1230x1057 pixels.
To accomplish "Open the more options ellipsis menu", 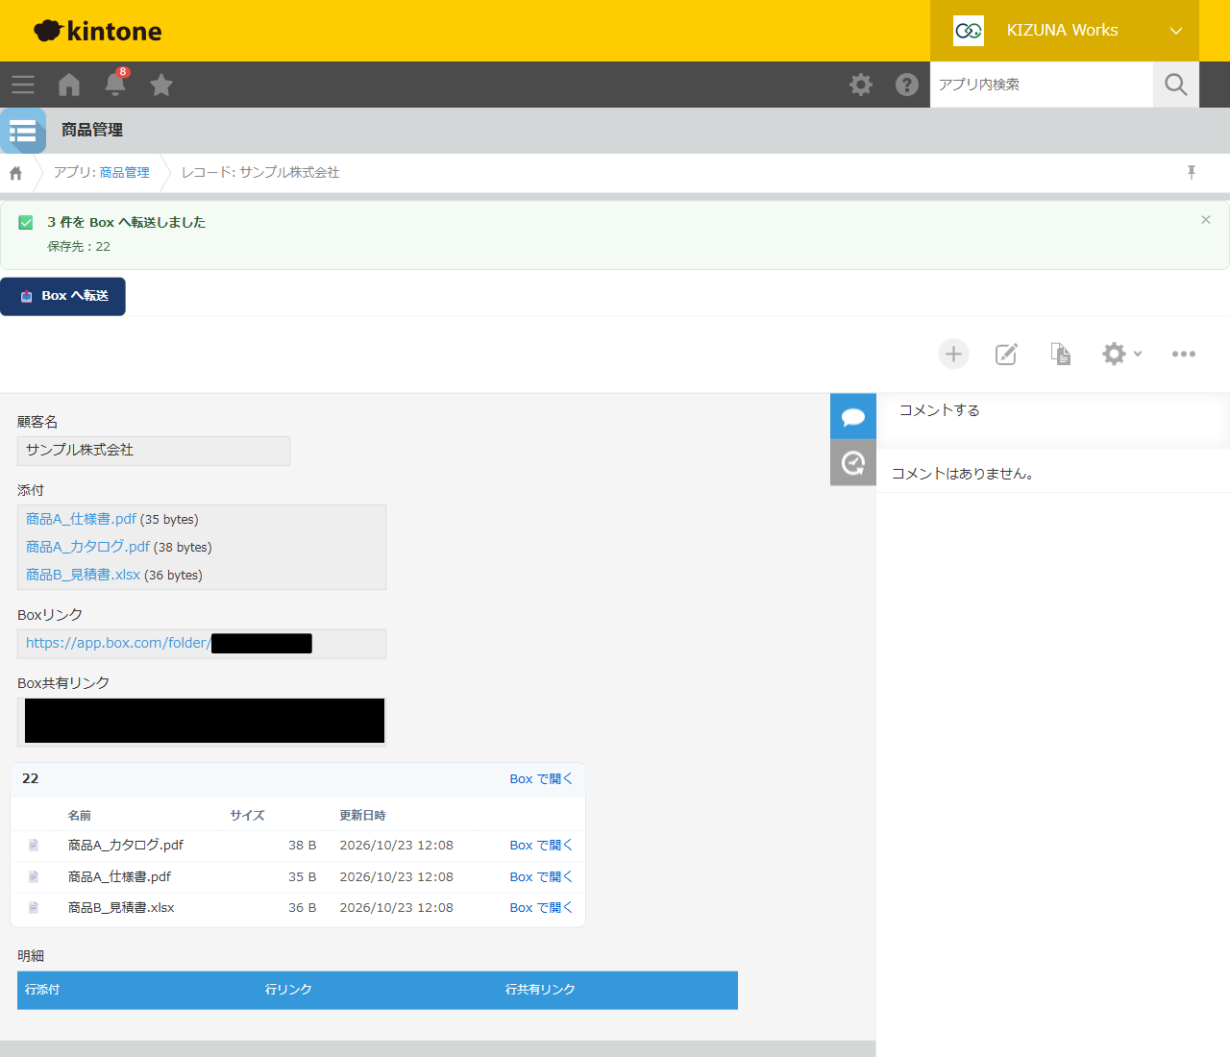I will pos(1184,354).
